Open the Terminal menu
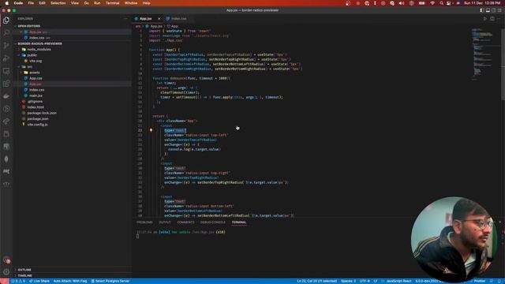 coord(112,3)
